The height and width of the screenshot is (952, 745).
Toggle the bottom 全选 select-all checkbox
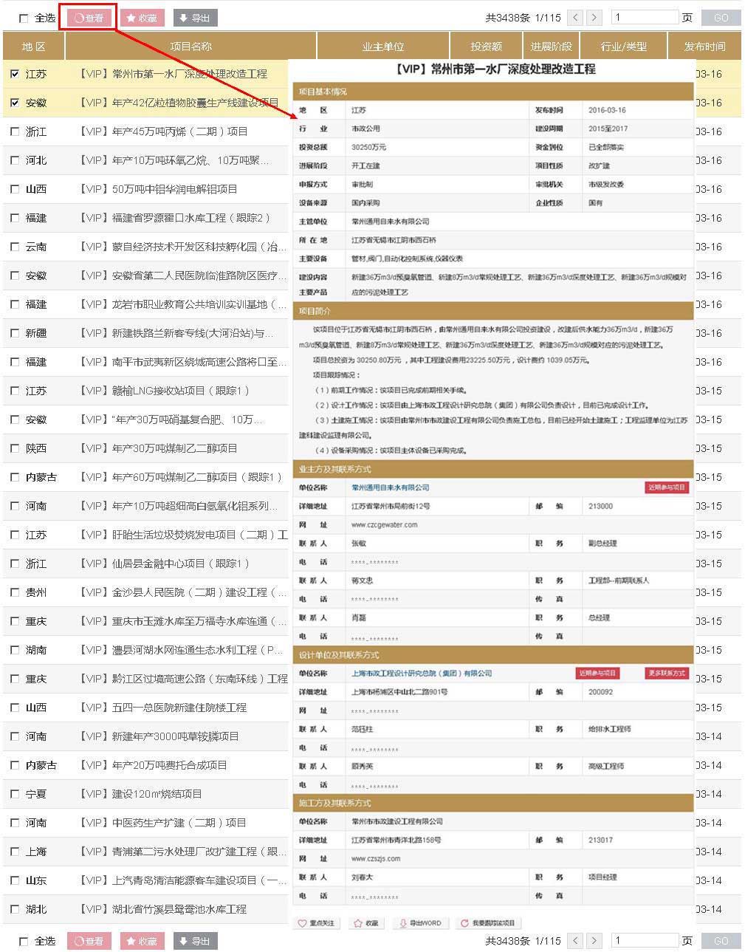[24, 942]
